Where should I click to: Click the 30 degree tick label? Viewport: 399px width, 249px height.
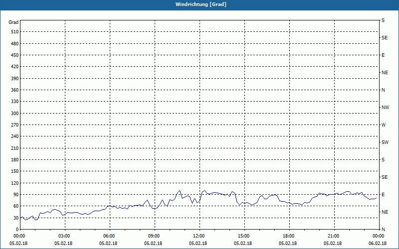coord(16,218)
